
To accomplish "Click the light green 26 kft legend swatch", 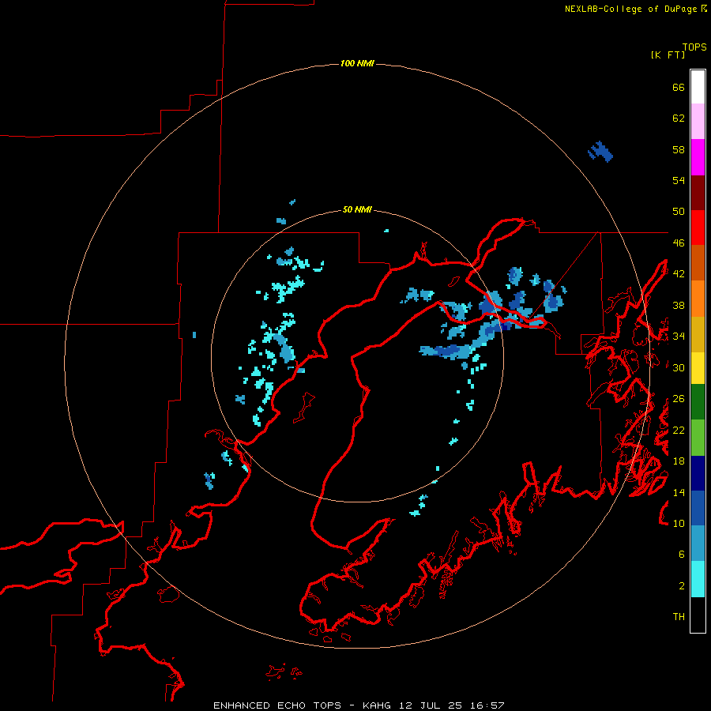I will (698, 438).
